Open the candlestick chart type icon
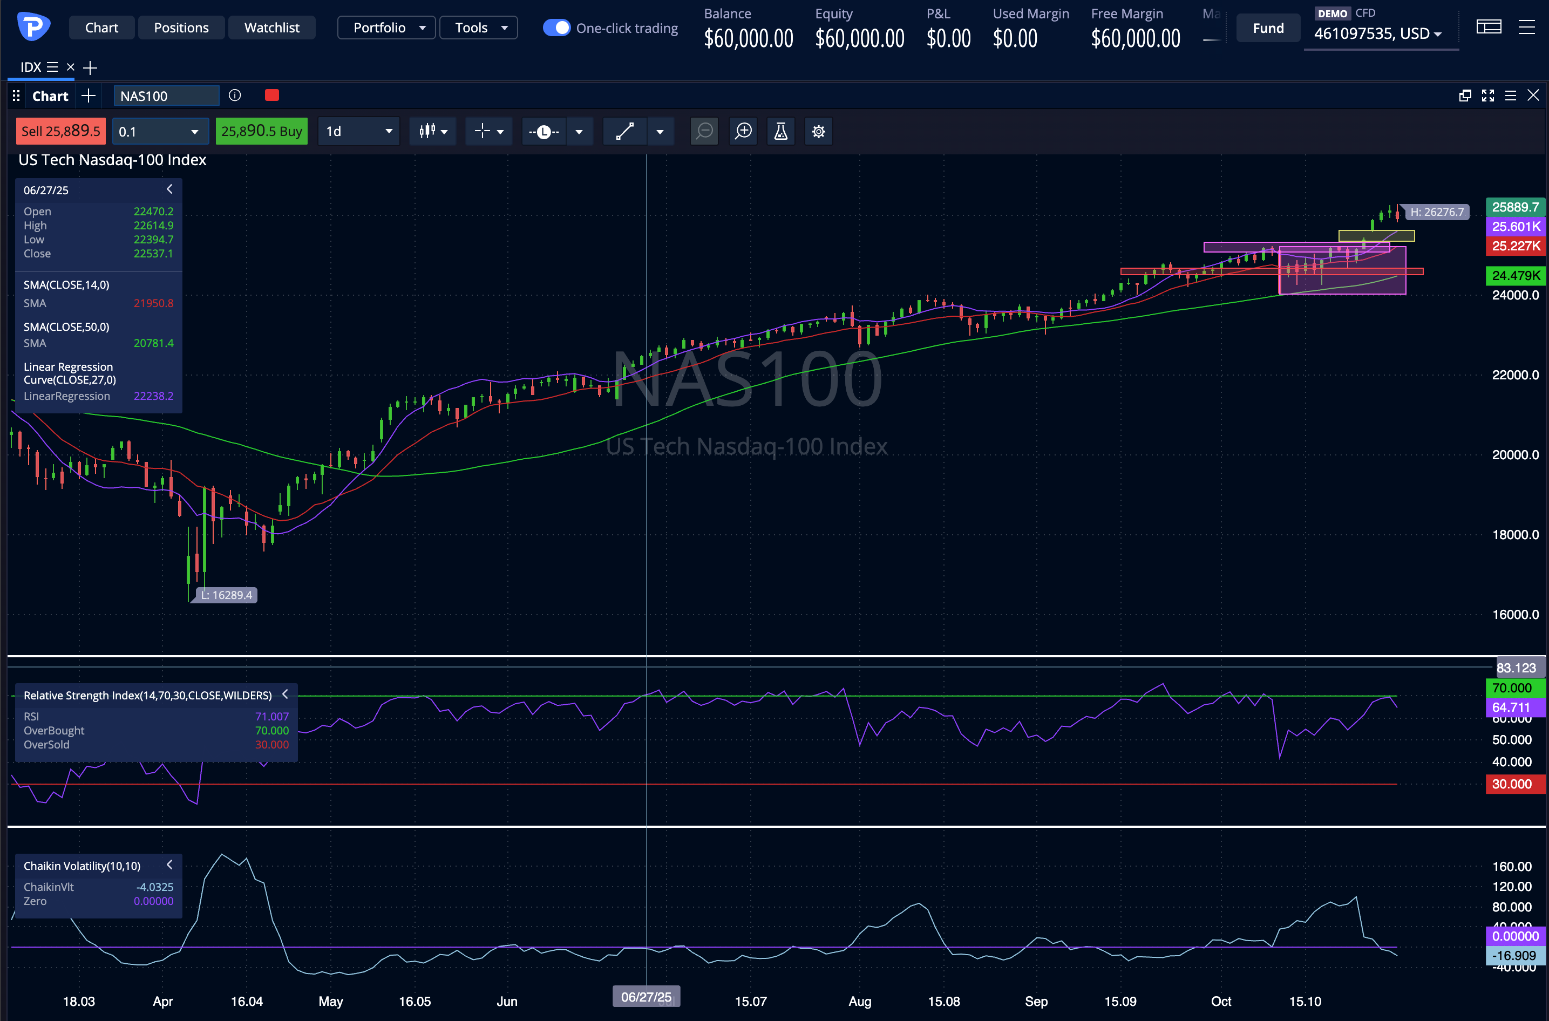The width and height of the screenshot is (1549, 1021). point(426,131)
